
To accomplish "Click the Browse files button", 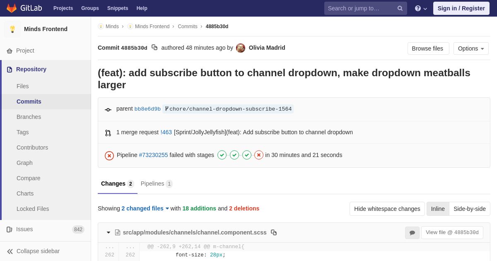I will click(428, 48).
